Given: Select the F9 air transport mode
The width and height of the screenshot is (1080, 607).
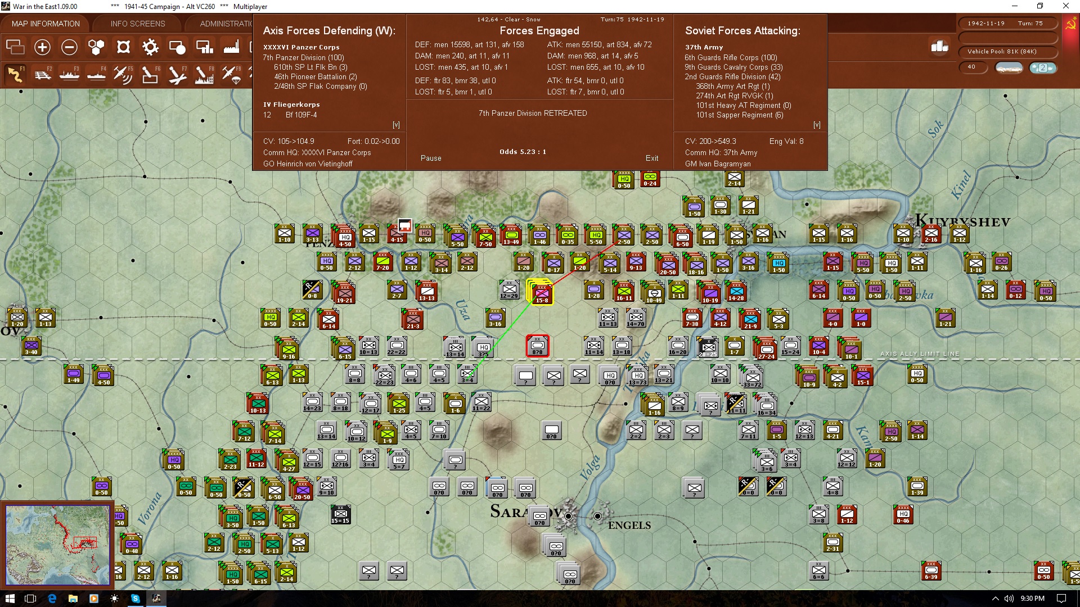Looking at the screenshot, I should click(x=231, y=74).
